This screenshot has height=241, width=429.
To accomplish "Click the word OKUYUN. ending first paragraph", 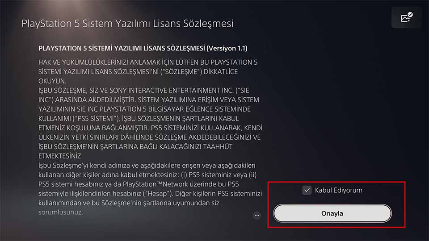I will (52, 81).
